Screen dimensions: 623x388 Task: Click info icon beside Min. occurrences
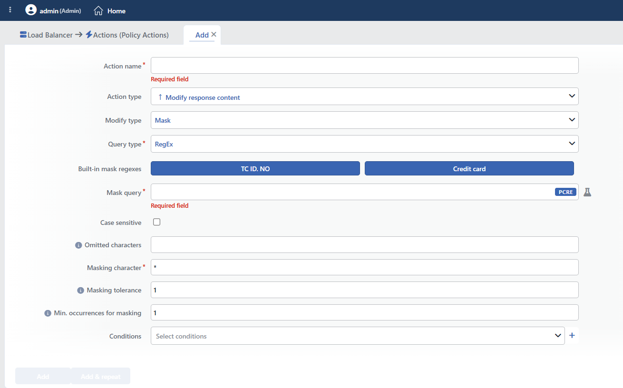point(48,313)
